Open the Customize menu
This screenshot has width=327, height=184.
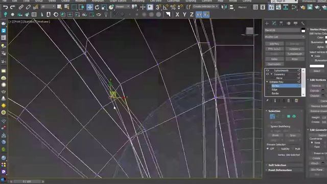(x=173, y=1)
